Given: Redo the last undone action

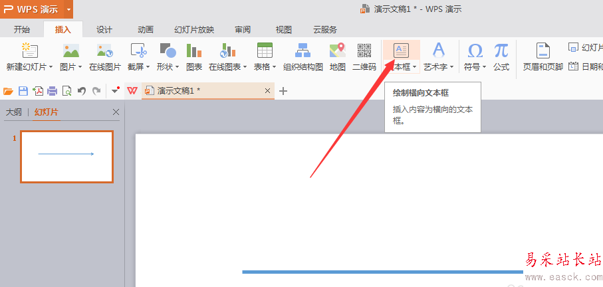Looking at the screenshot, I should click(x=96, y=91).
